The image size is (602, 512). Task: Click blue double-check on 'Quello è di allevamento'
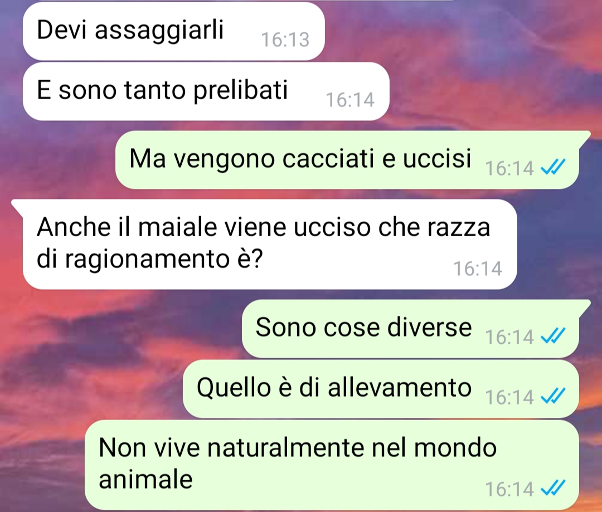[553, 396]
